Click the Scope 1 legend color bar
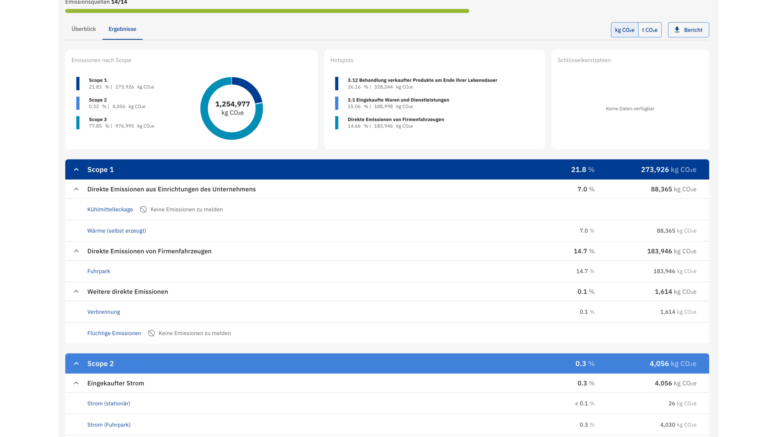This screenshot has height=437, width=777. pyautogui.click(x=78, y=83)
